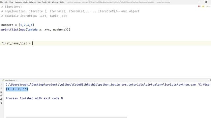This screenshot has height=118, width=211.
Task: Open the Window menu
Action: click(55, 2)
